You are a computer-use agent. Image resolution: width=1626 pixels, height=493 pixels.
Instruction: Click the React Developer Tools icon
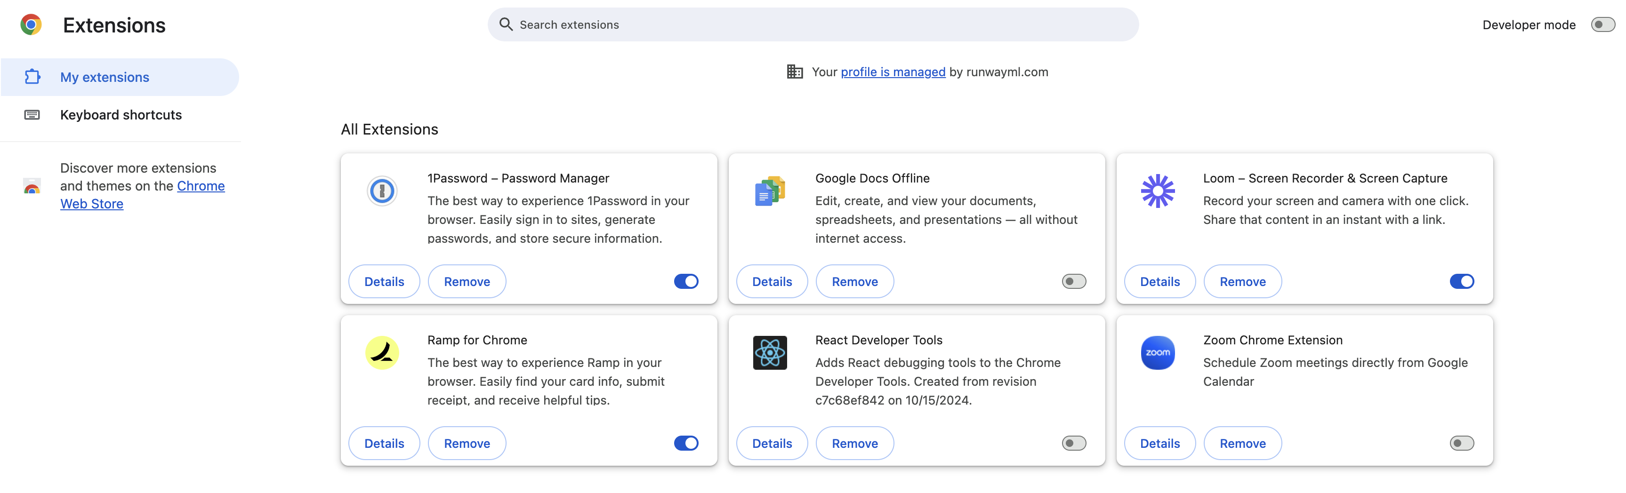[x=769, y=352]
